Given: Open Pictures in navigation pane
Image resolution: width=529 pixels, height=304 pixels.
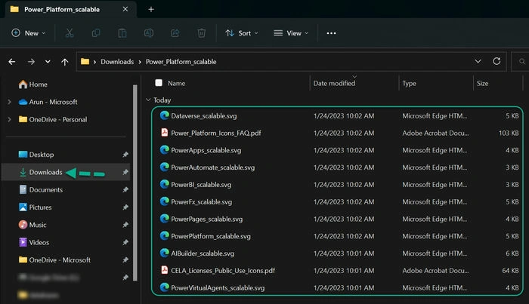Looking at the screenshot, I should (x=35, y=207).
